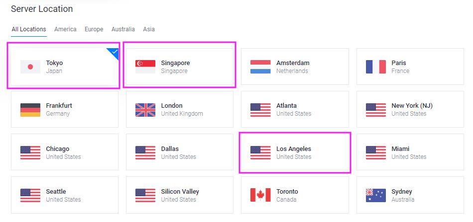473x222 pixels.
Task: Click the Germany flag next to Frankfurt
Action: tap(30, 110)
